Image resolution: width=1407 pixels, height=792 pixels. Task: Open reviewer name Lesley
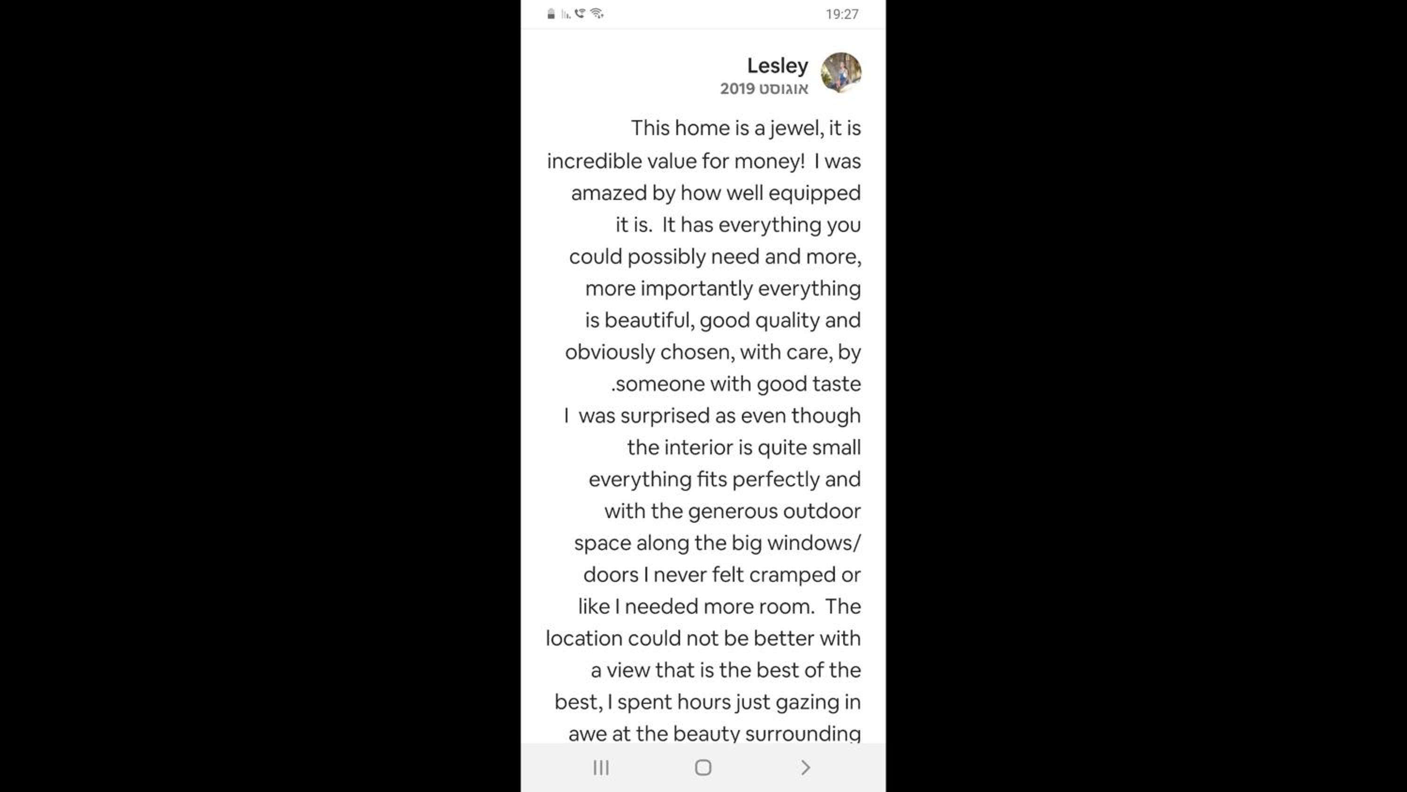[x=777, y=66]
